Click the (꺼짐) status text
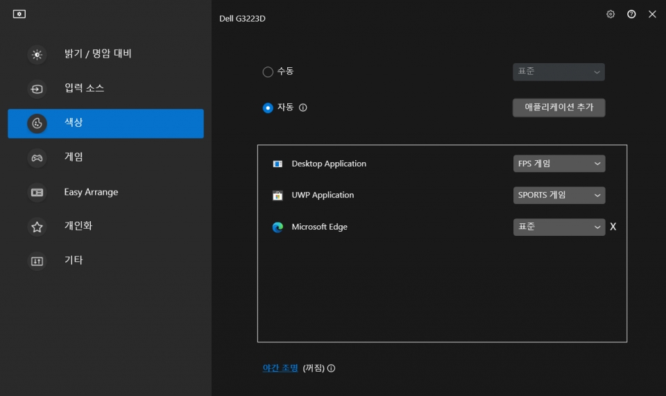 click(x=314, y=368)
